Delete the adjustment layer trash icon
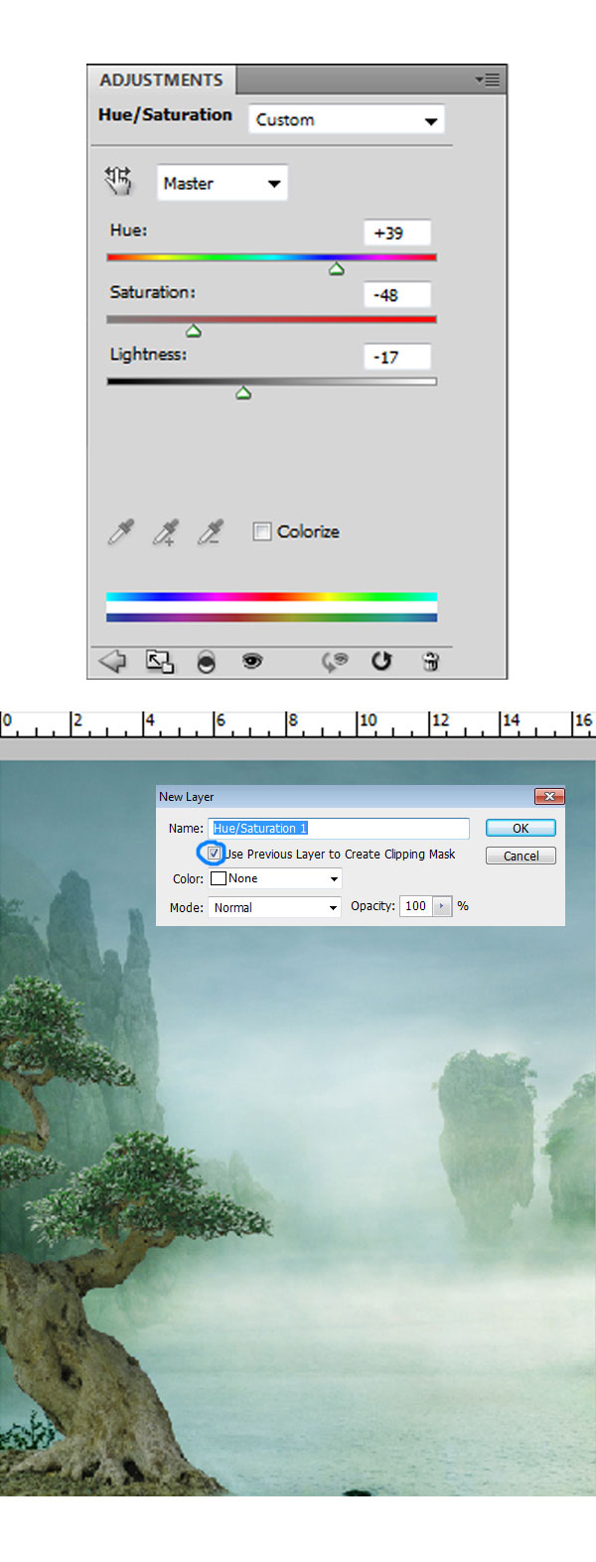Viewport: 596px width, 1562px height. [x=430, y=661]
